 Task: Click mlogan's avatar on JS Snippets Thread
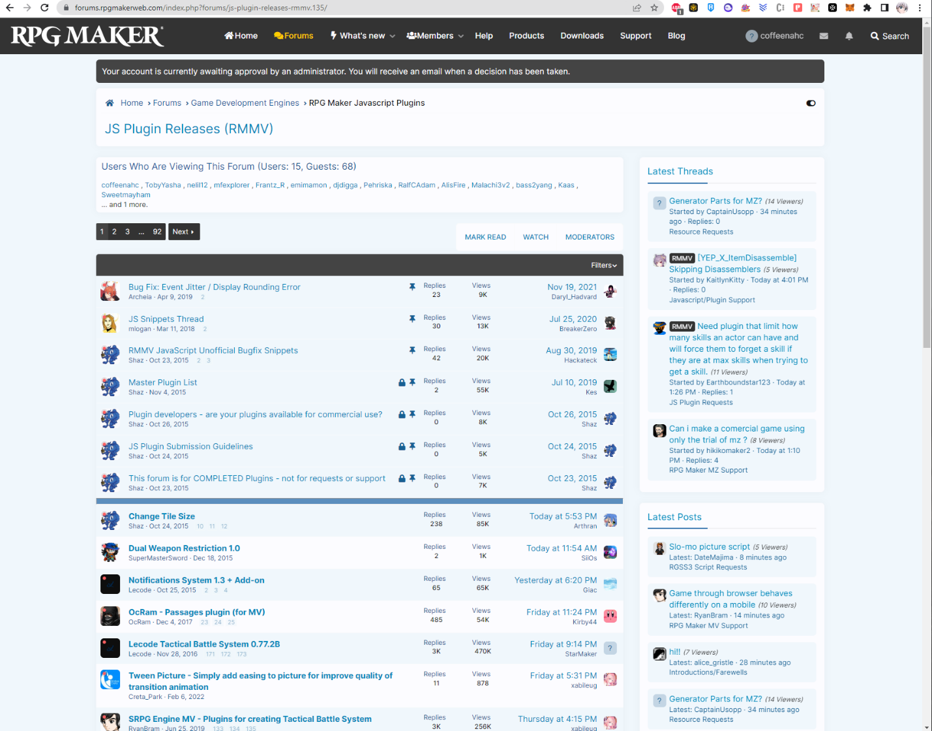(110, 323)
